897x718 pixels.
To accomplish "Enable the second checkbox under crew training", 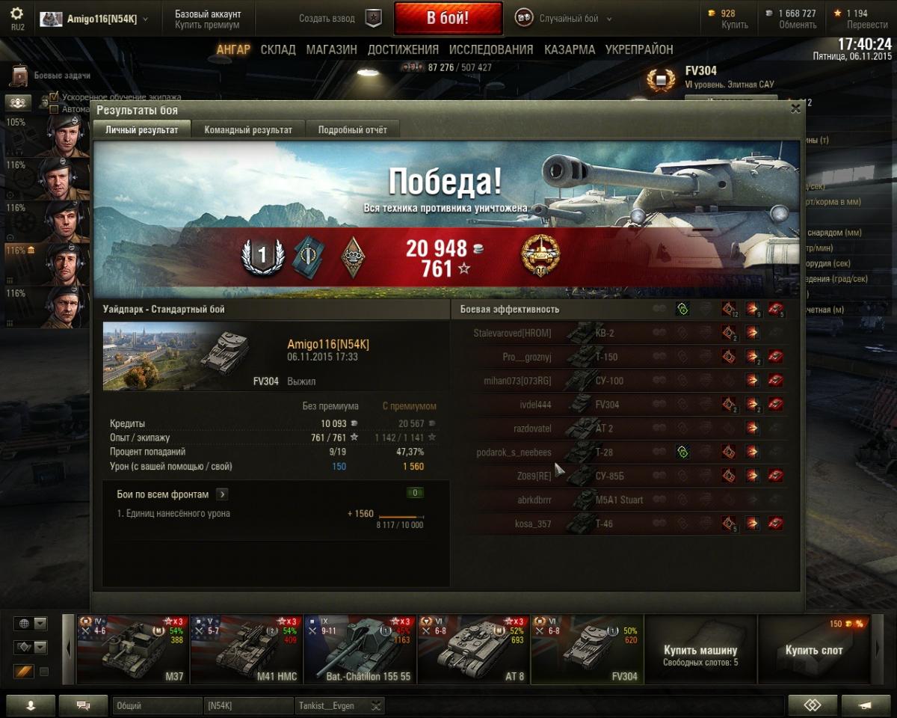I will click(x=54, y=109).
